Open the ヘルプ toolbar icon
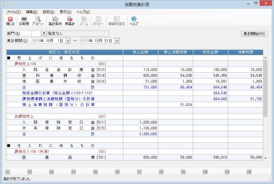The width and height of the screenshot is (274, 184). coord(134,21)
